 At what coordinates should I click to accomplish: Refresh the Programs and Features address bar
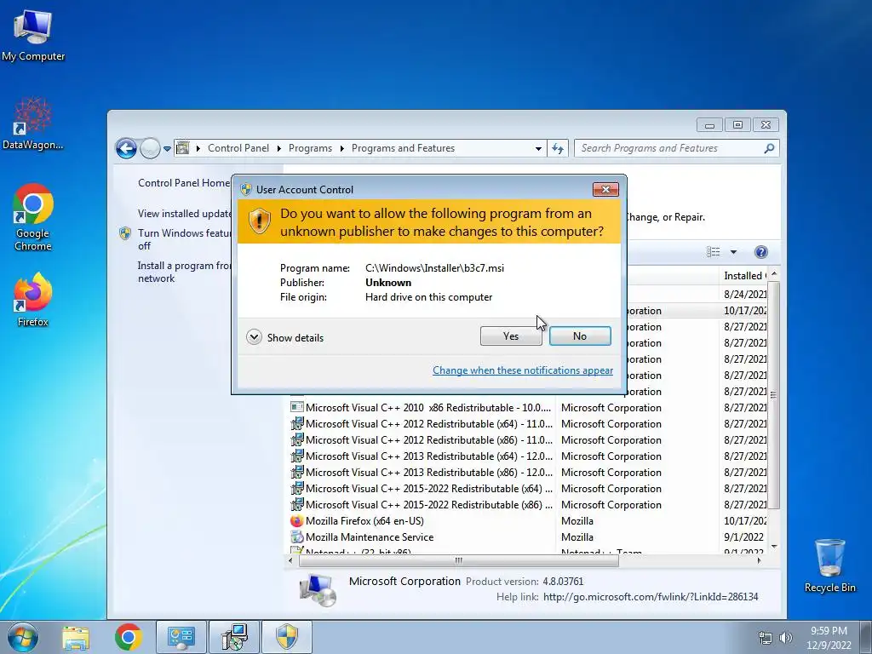coord(558,148)
